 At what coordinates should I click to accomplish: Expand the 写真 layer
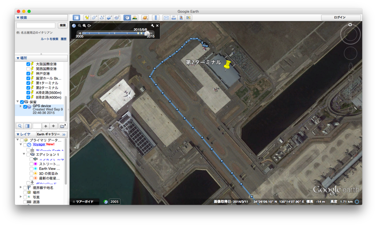21,197
